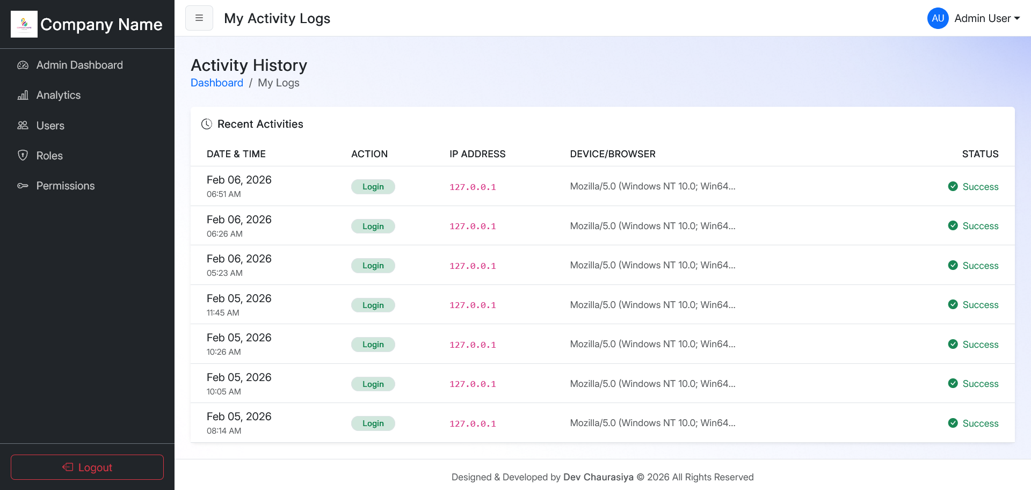Click the IP address for 11:45 AM entry
This screenshot has height=490, width=1031.
coord(473,305)
